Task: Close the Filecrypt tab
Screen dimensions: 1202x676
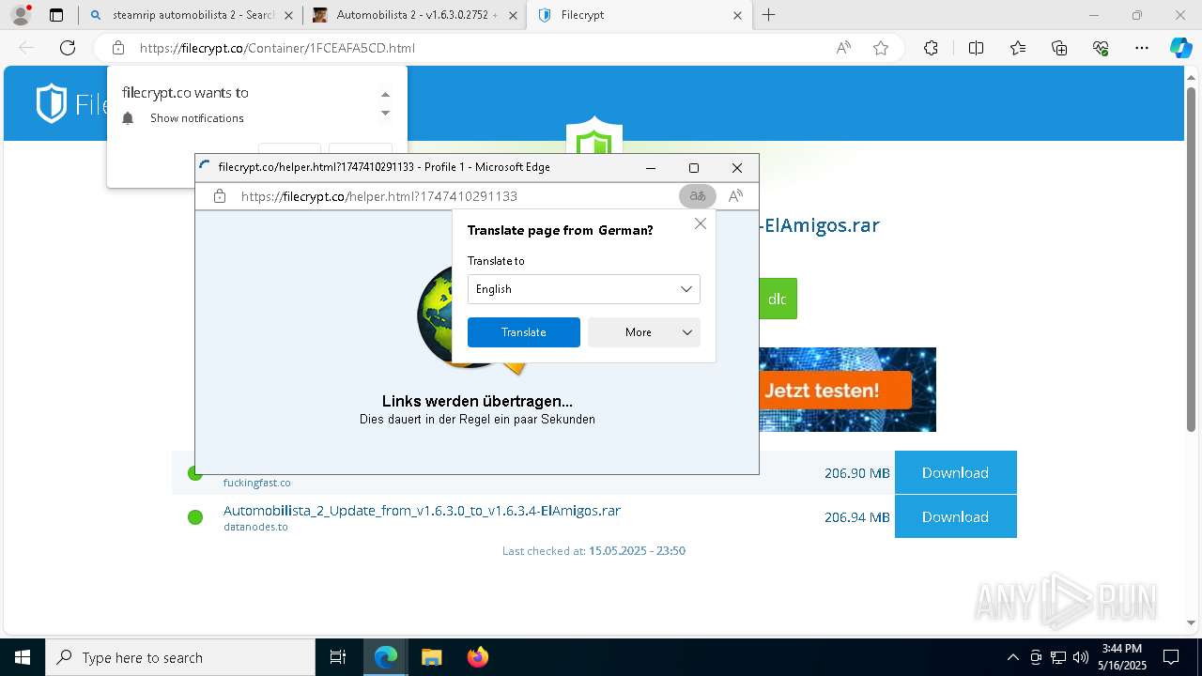Action: (x=737, y=15)
